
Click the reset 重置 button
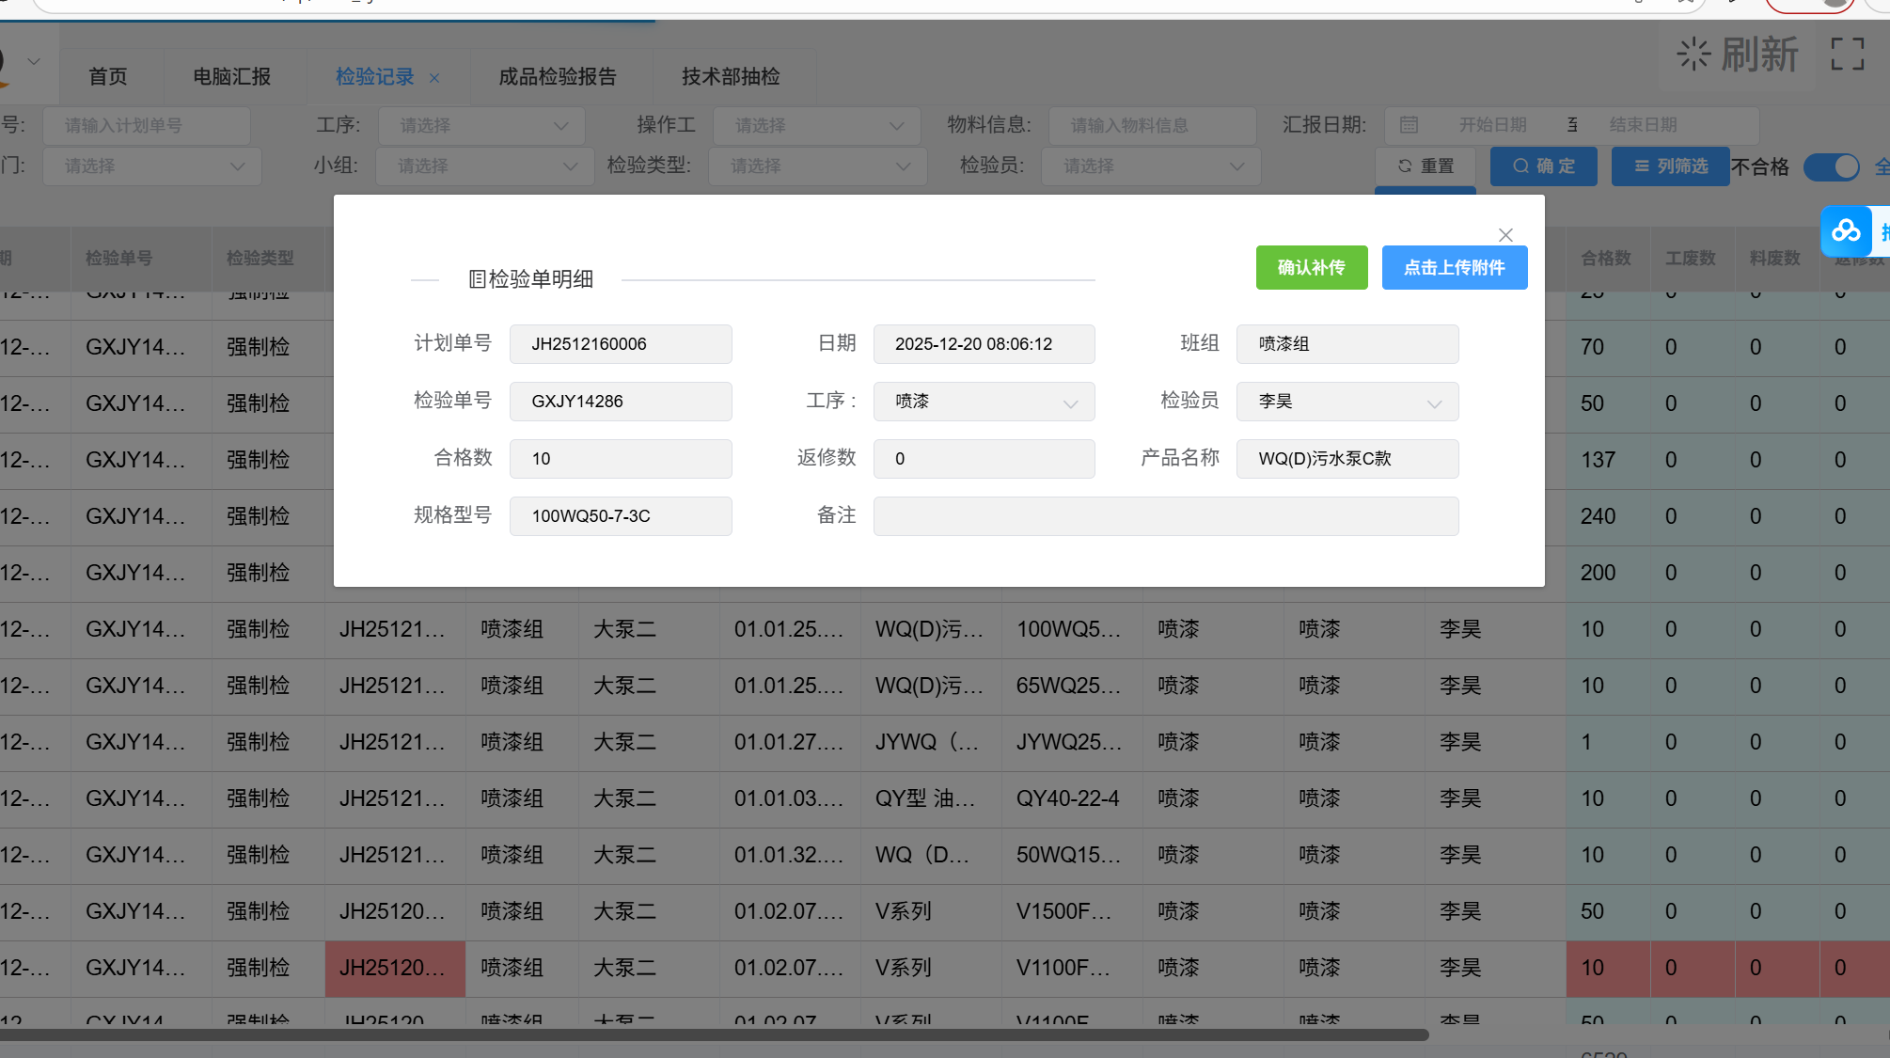click(x=1425, y=166)
